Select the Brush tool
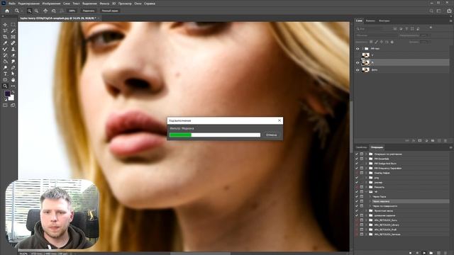Image resolution: width=454 pixels, height=255 pixels. tap(5, 49)
